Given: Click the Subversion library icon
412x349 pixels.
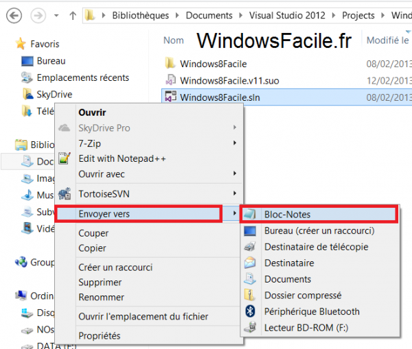Looking at the screenshot, I should coord(27,212).
